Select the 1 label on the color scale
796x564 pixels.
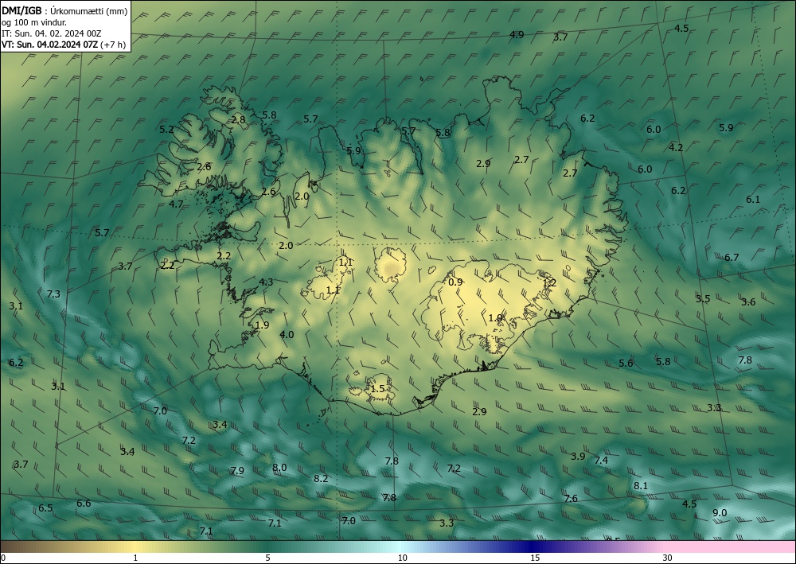coord(135,558)
